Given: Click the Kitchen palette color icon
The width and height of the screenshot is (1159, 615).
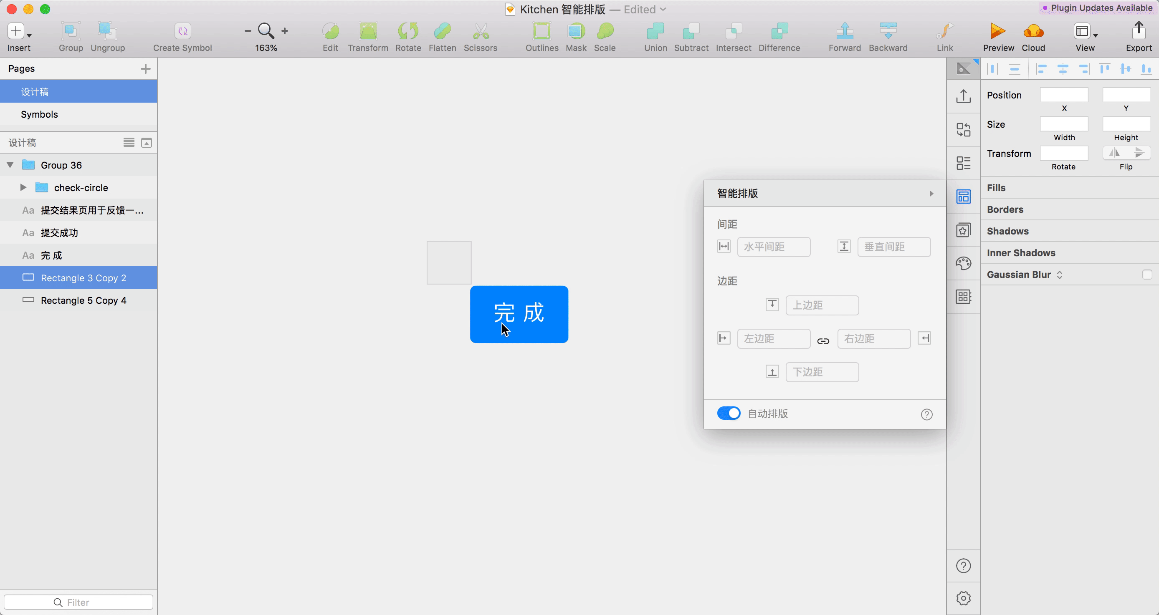Looking at the screenshot, I should pyautogui.click(x=963, y=263).
